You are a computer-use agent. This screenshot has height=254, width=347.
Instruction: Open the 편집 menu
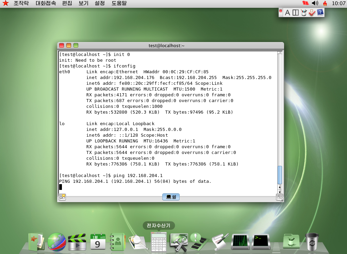pos(67,3)
